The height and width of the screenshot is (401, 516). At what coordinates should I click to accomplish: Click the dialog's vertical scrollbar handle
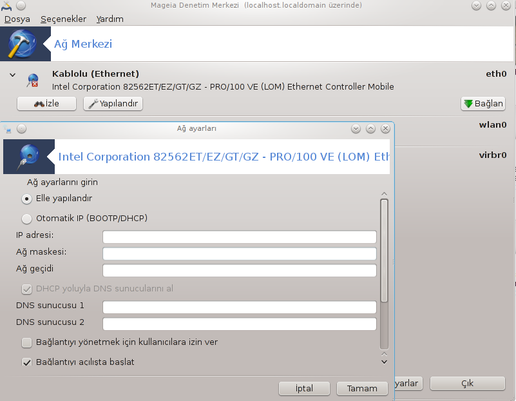(x=384, y=250)
